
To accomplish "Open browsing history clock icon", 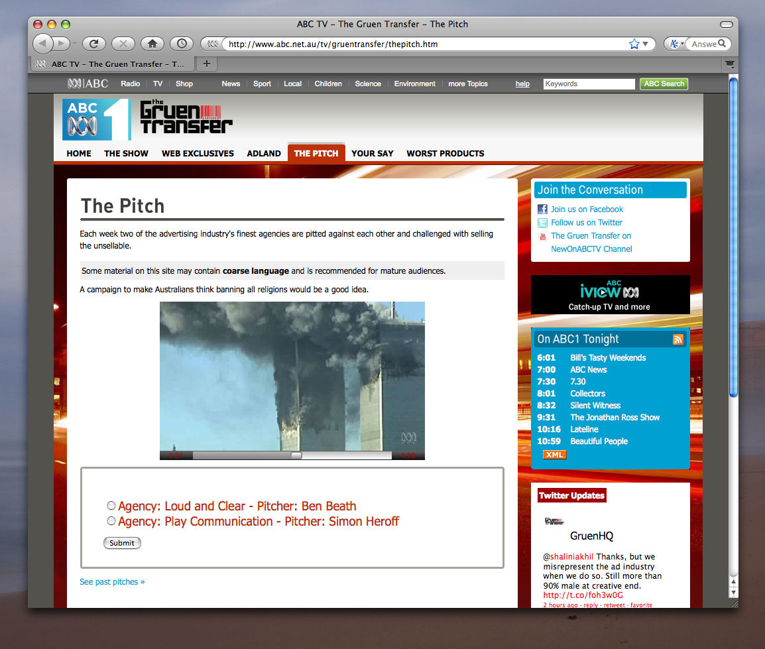I will pyautogui.click(x=182, y=44).
